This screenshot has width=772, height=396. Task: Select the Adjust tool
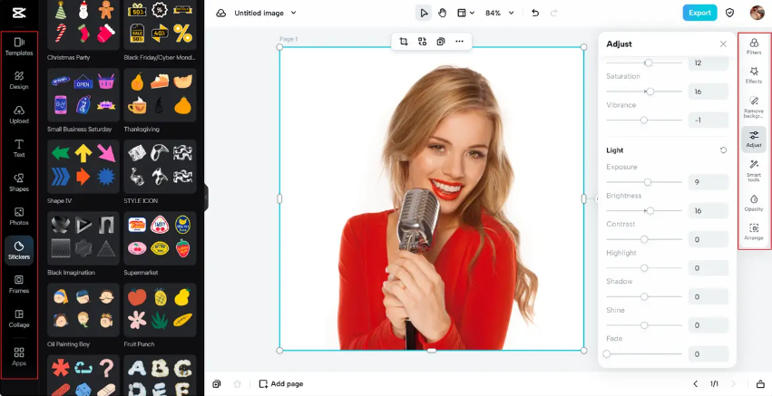click(754, 140)
